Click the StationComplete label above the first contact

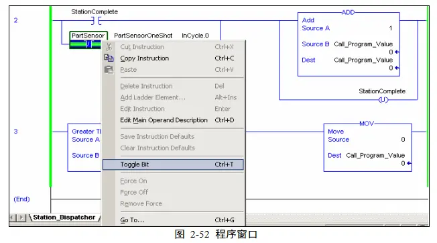click(x=95, y=11)
